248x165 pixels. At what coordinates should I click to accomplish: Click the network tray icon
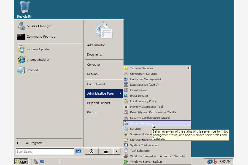pyautogui.click(x=210, y=161)
